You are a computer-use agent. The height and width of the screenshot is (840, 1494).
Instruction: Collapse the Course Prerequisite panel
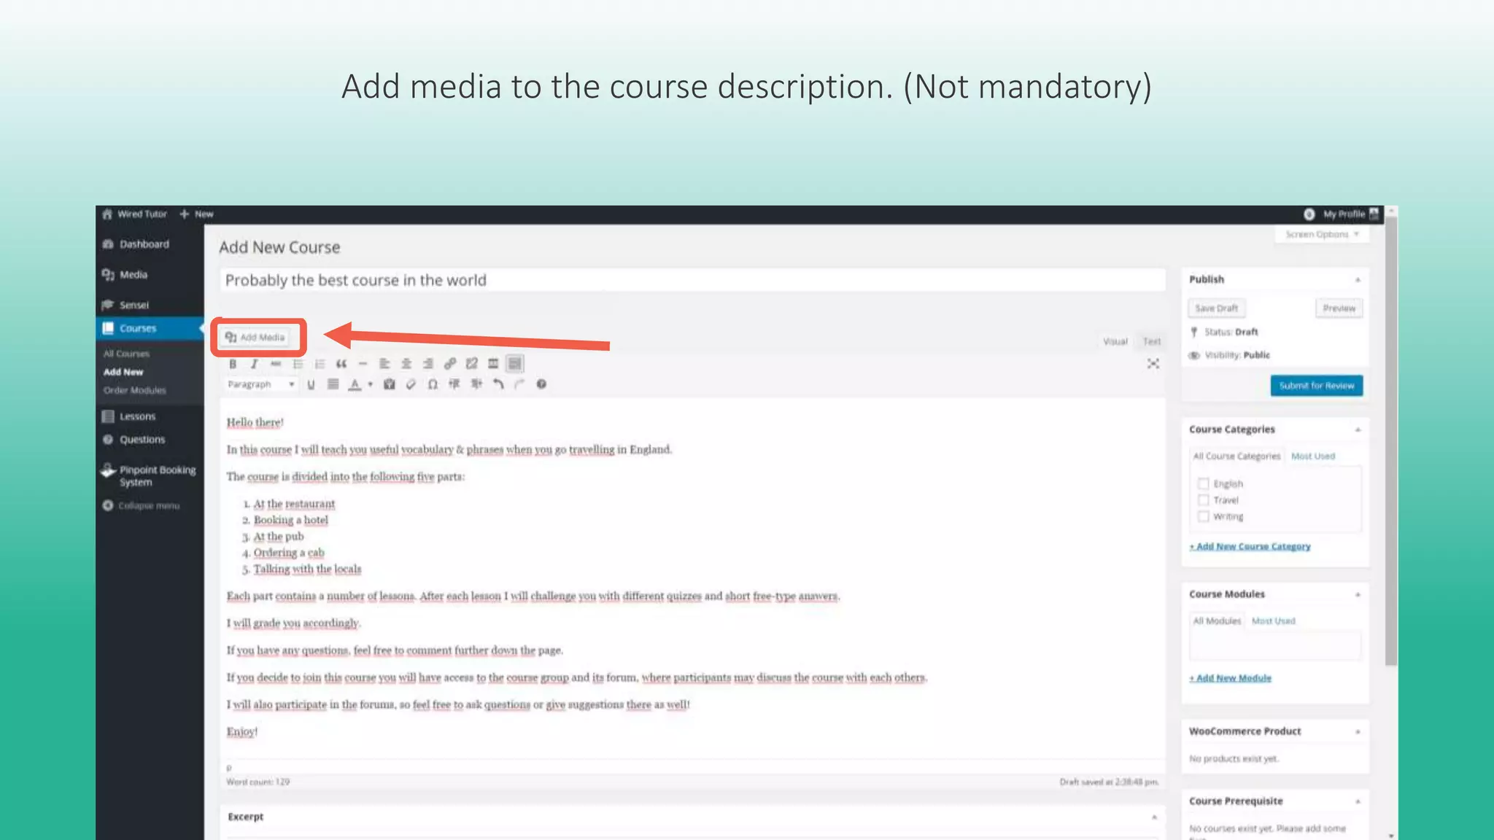pyautogui.click(x=1358, y=802)
